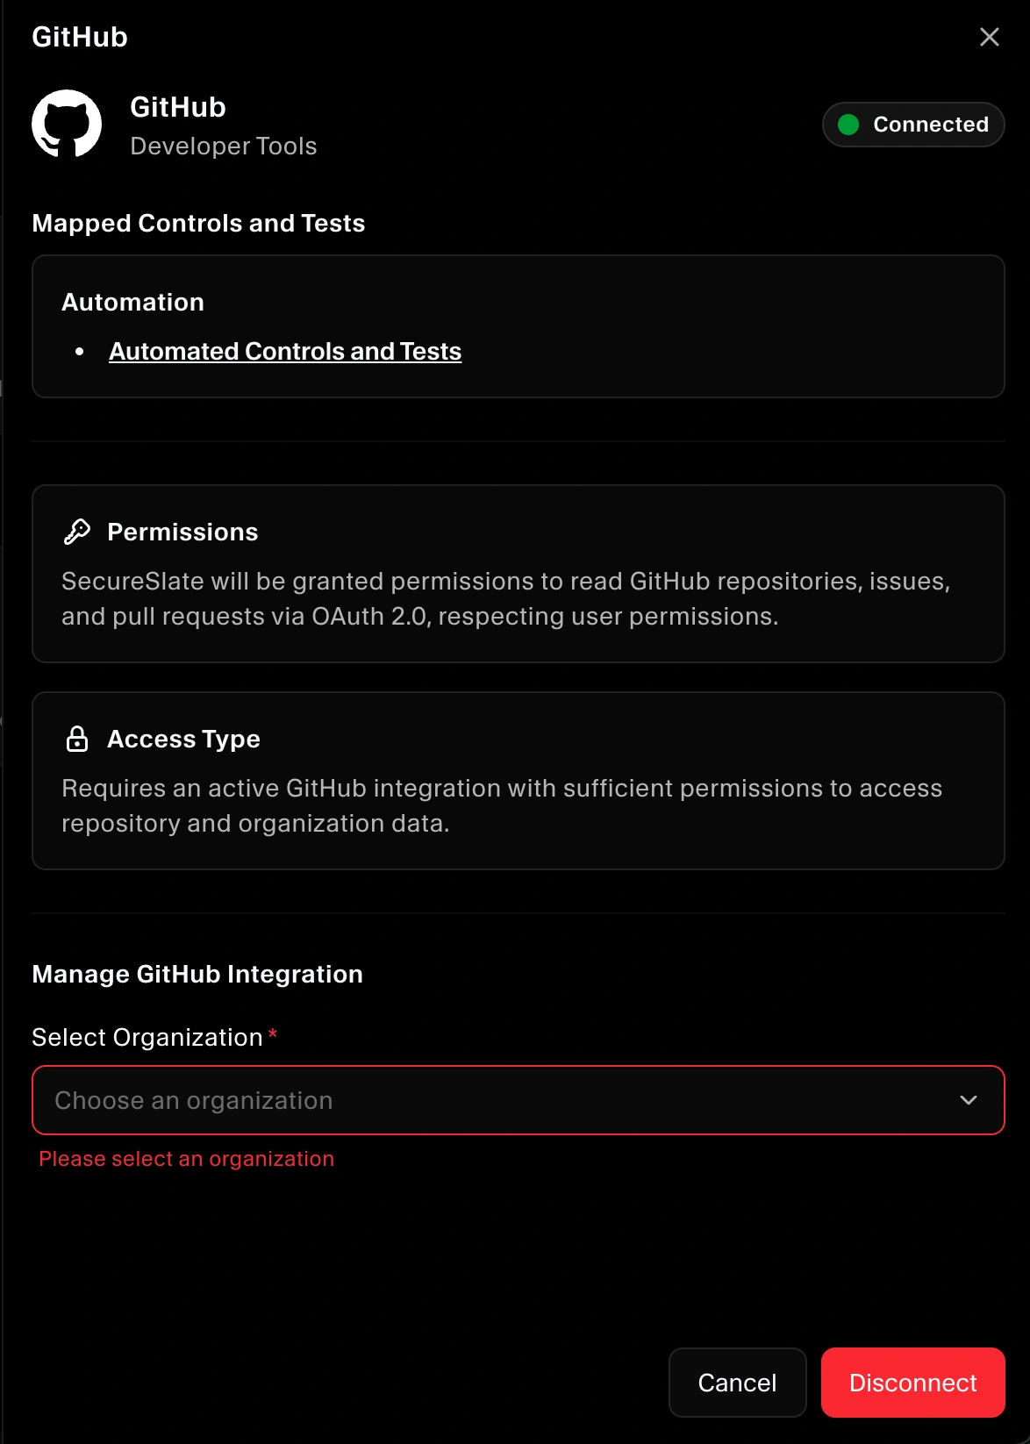This screenshot has width=1030, height=1444.
Task: Click the red required asterisk
Action: [273, 1035]
